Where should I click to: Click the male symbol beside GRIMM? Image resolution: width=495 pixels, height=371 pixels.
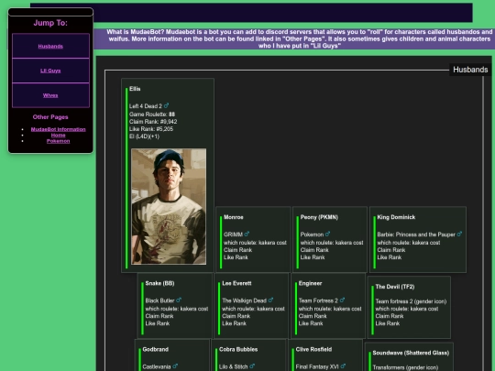click(x=247, y=234)
